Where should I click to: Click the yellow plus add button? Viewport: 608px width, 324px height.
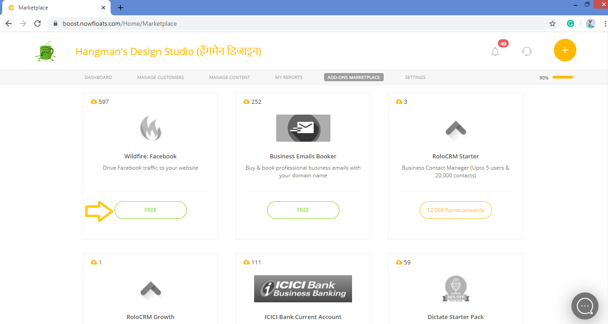tap(565, 50)
